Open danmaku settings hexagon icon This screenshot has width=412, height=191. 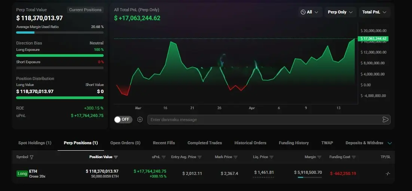[140, 120]
